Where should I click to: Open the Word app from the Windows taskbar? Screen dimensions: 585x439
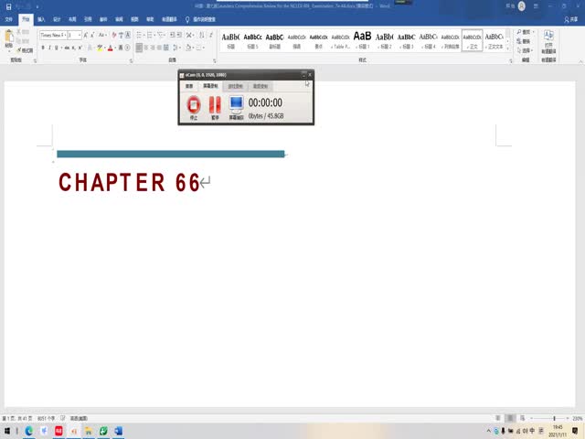tap(119, 431)
